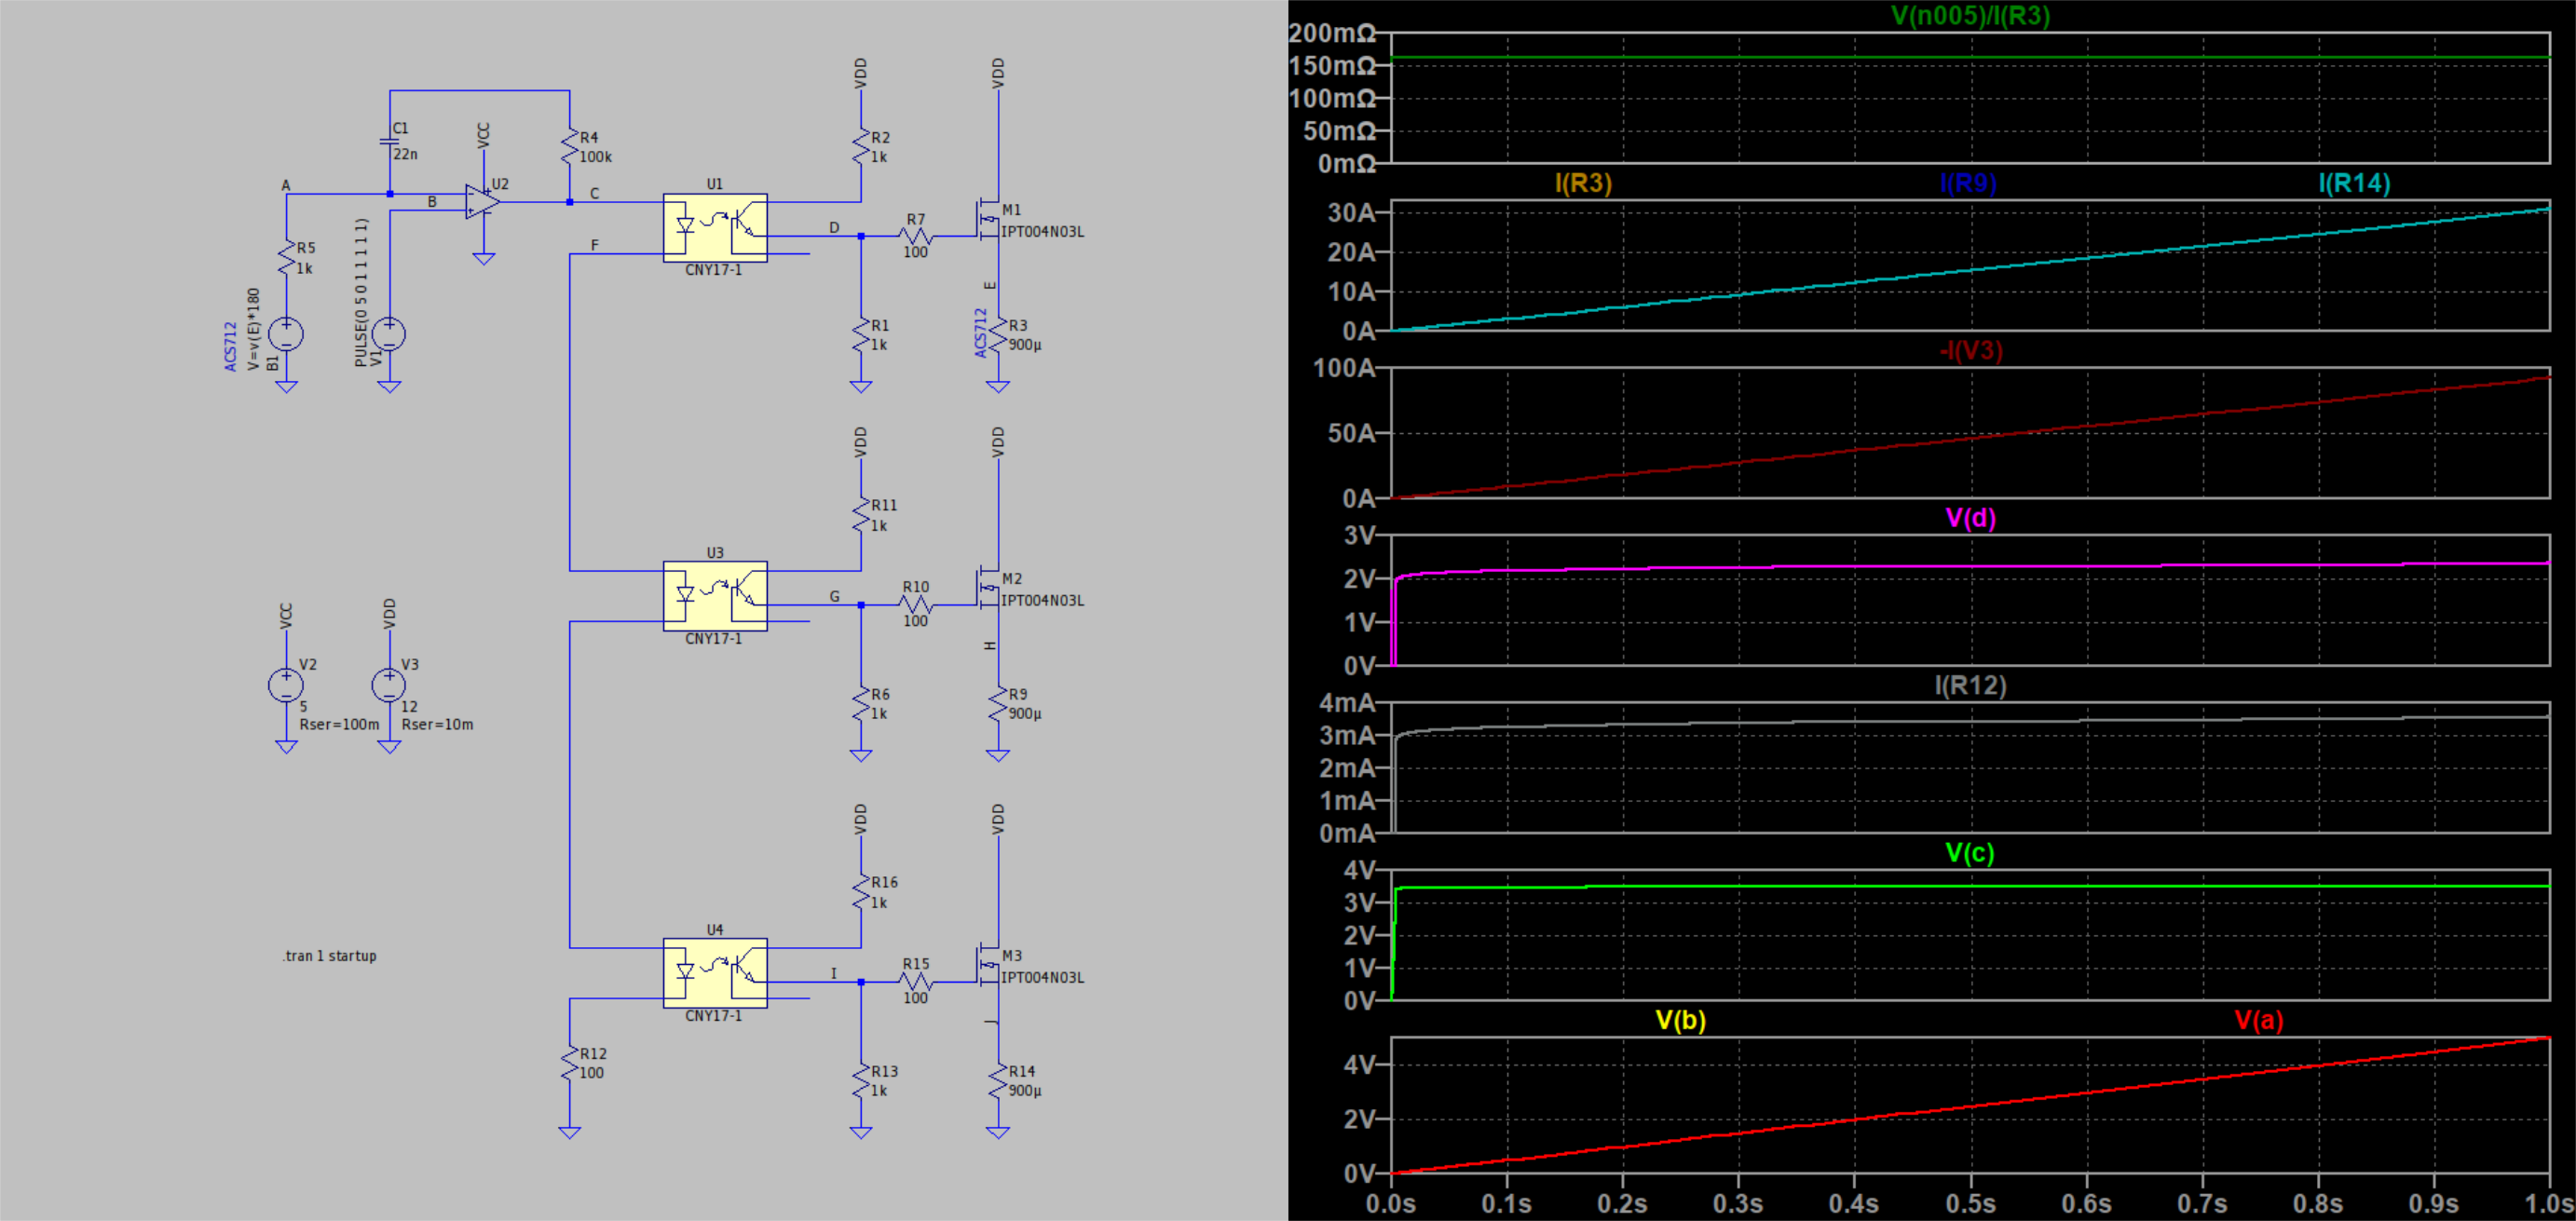Click the 1.0s time axis label

2550,1203
